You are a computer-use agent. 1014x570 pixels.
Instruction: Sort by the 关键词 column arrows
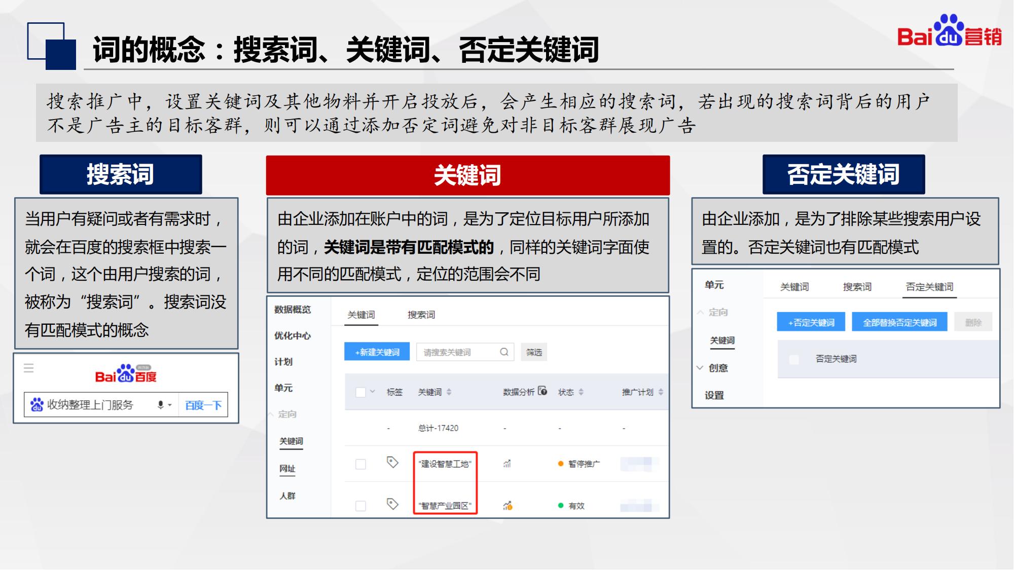click(449, 392)
